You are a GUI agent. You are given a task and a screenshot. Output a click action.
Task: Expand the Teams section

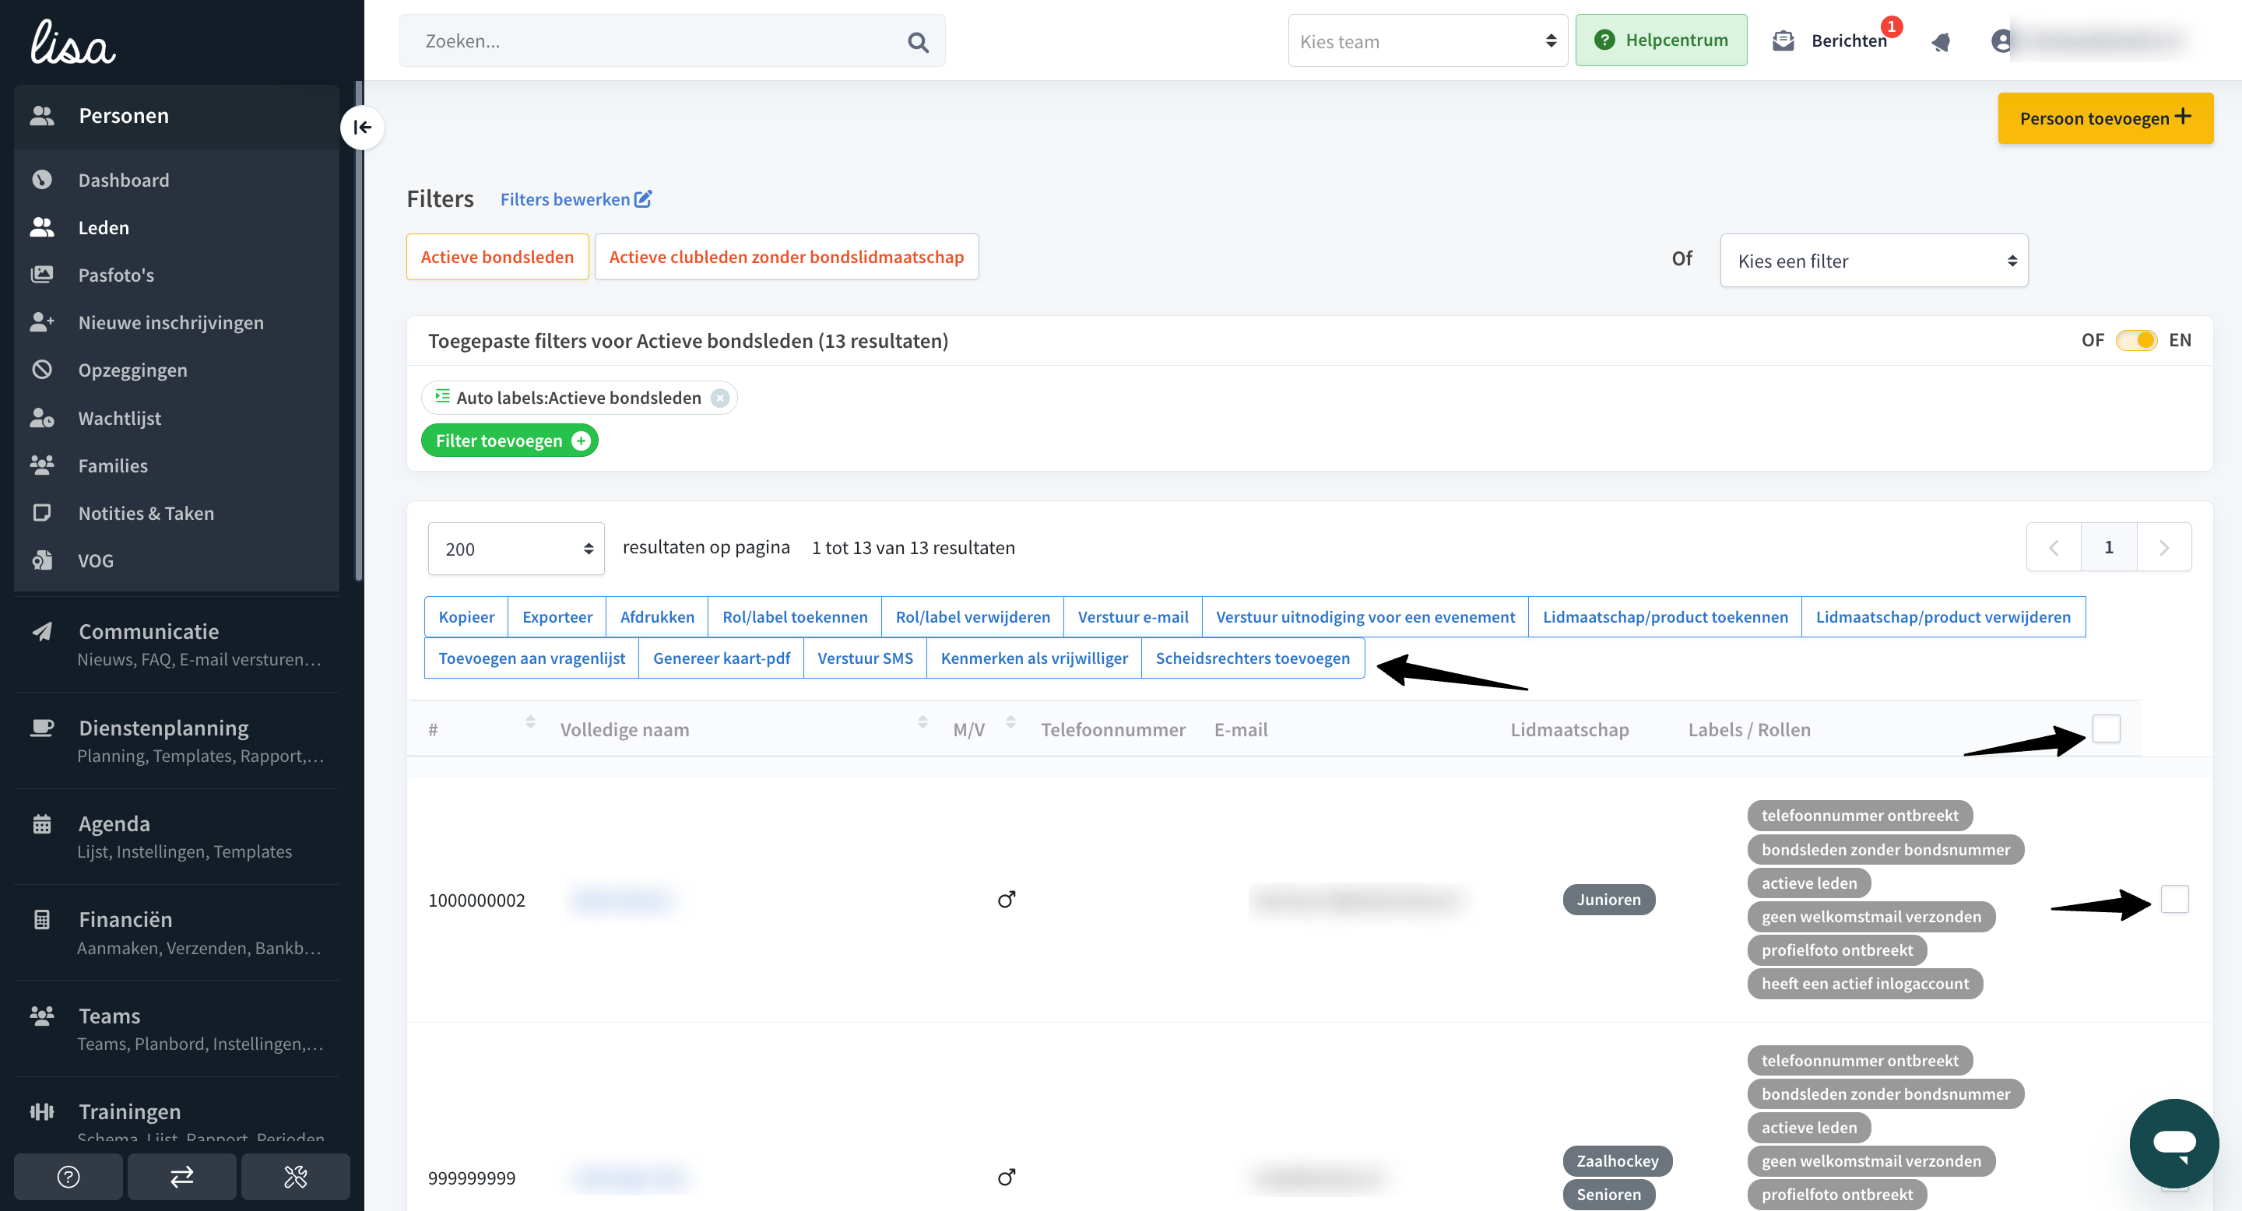click(176, 1028)
